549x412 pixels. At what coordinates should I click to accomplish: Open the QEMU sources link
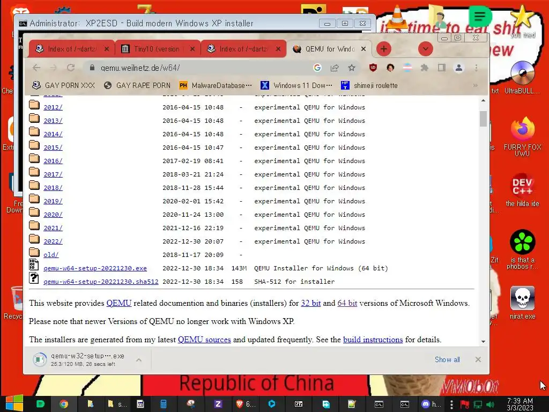pos(204,340)
